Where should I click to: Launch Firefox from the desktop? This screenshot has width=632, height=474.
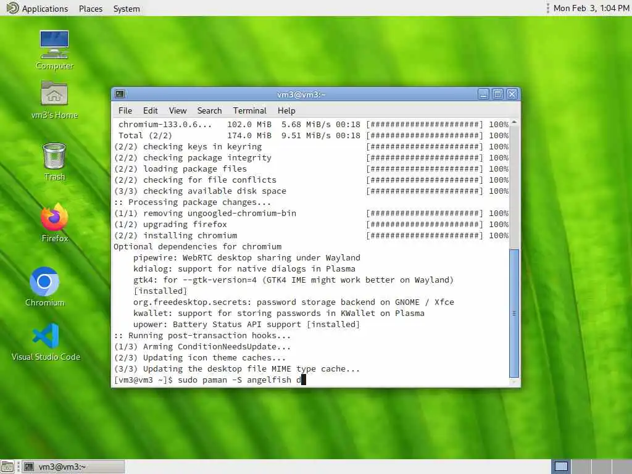[x=54, y=222]
